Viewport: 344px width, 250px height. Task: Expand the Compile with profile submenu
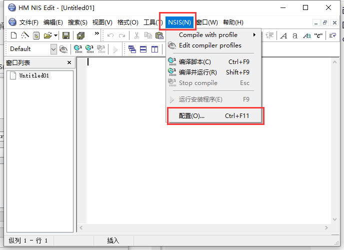[213, 35]
